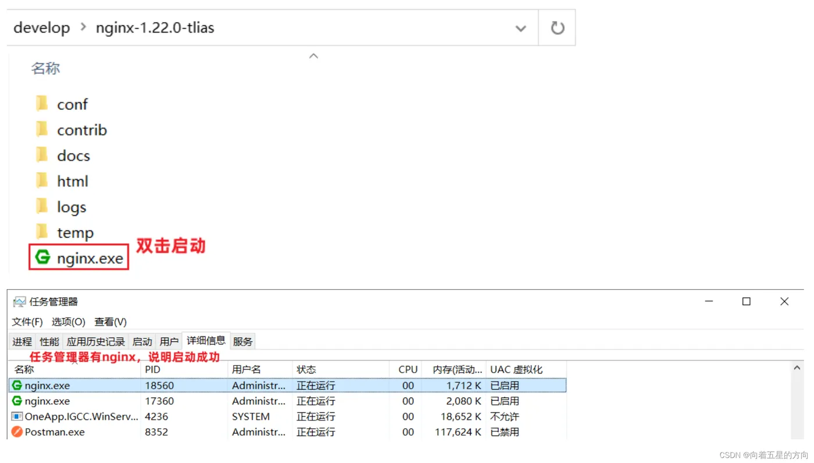
Task: Click the icon of nginx.exe PID 18560
Action: click(x=17, y=385)
